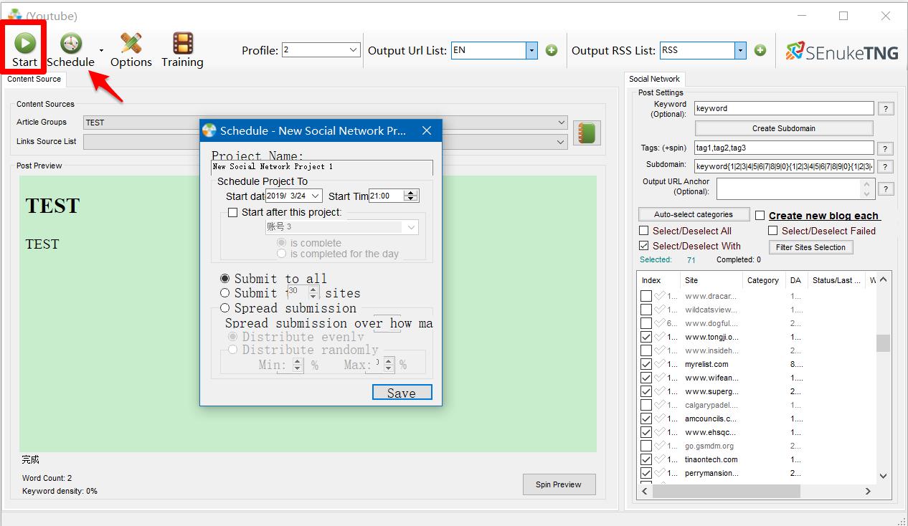Open the Profile dropdown
Viewport: 908px width, 526px height.
[x=354, y=50]
